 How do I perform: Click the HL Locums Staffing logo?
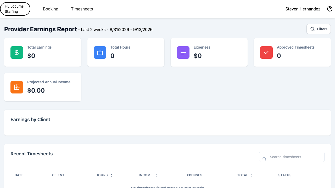pos(15,9)
